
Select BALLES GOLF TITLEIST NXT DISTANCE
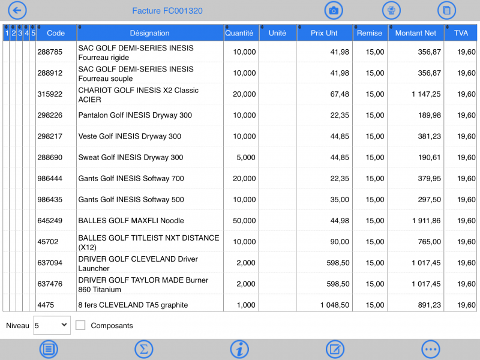coord(149,242)
